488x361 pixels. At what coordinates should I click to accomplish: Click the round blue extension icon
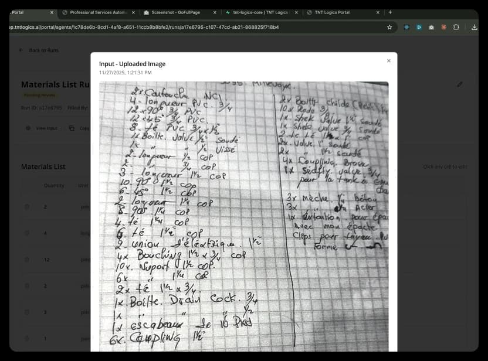click(406, 27)
